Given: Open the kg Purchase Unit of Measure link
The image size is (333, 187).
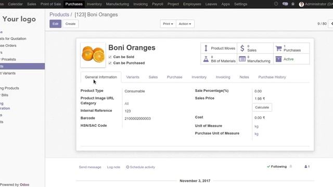Looking at the screenshot, I should tap(257, 134).
